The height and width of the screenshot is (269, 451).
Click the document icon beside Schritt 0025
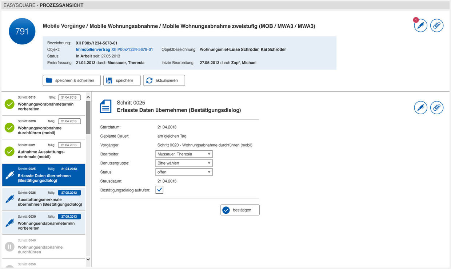[x=105, y=106]
